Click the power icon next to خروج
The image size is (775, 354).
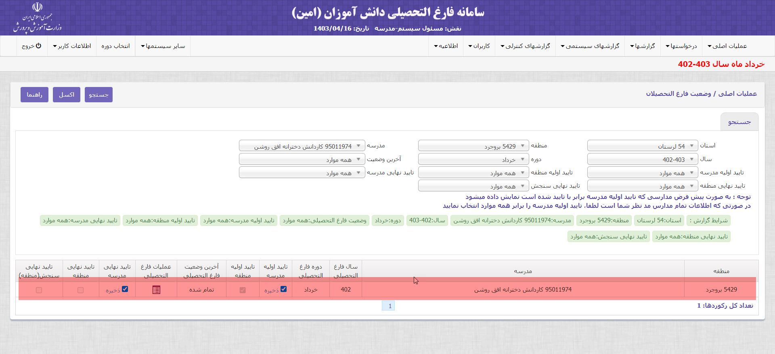pyautogui.click(x=38, y=46)
